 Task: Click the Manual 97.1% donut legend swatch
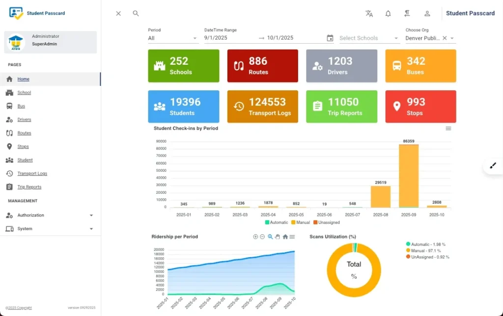[408, 250]
